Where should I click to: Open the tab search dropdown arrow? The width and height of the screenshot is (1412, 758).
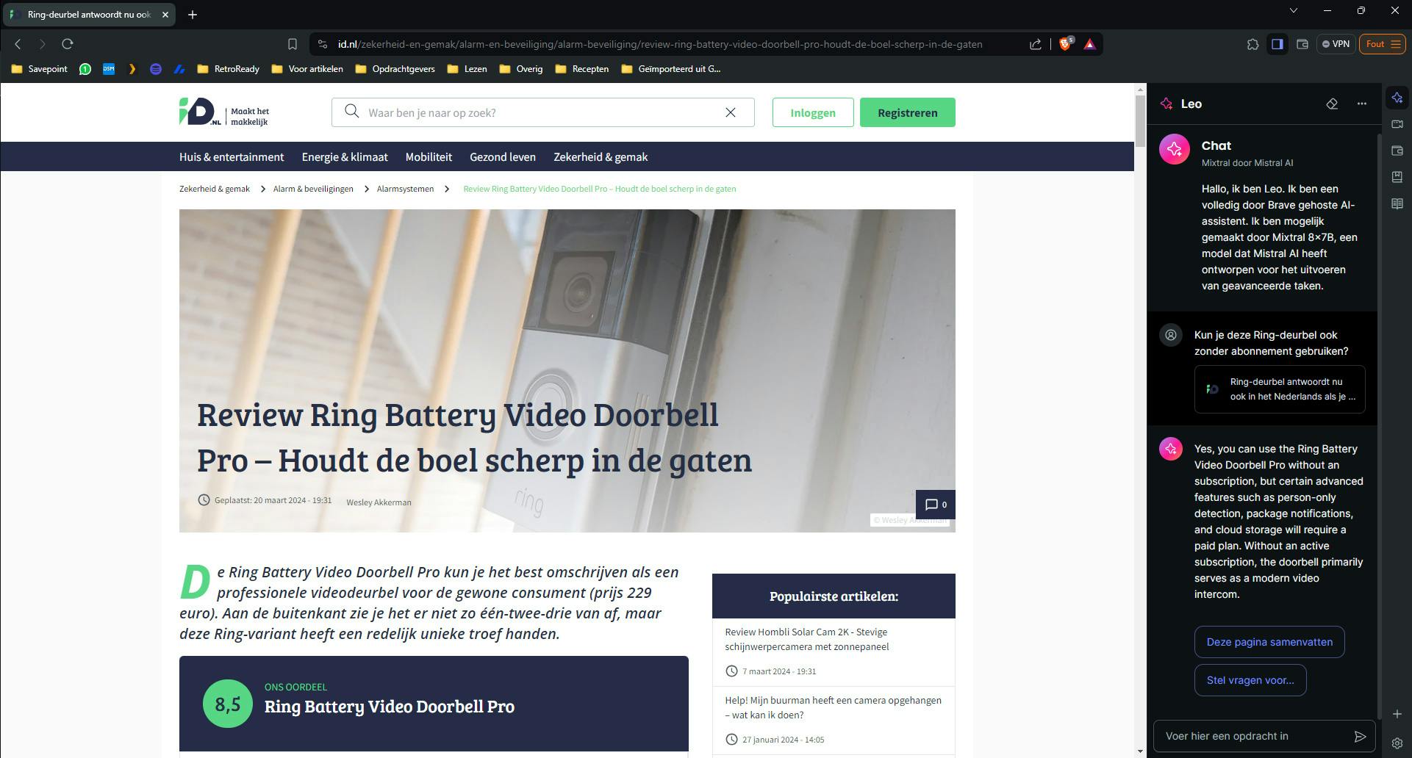click(1294, 11)
